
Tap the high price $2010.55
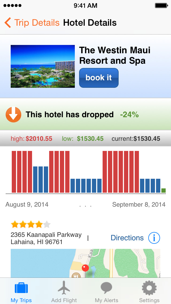tap(39, 139)
